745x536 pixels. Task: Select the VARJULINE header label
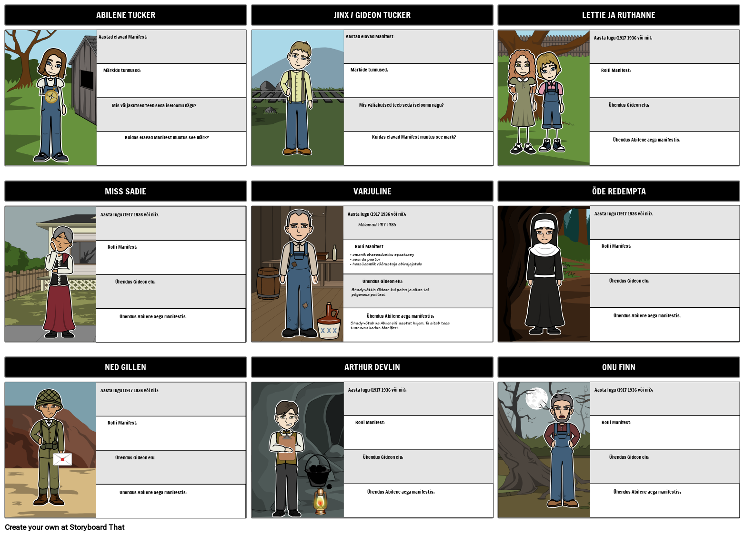coord(372,191)
